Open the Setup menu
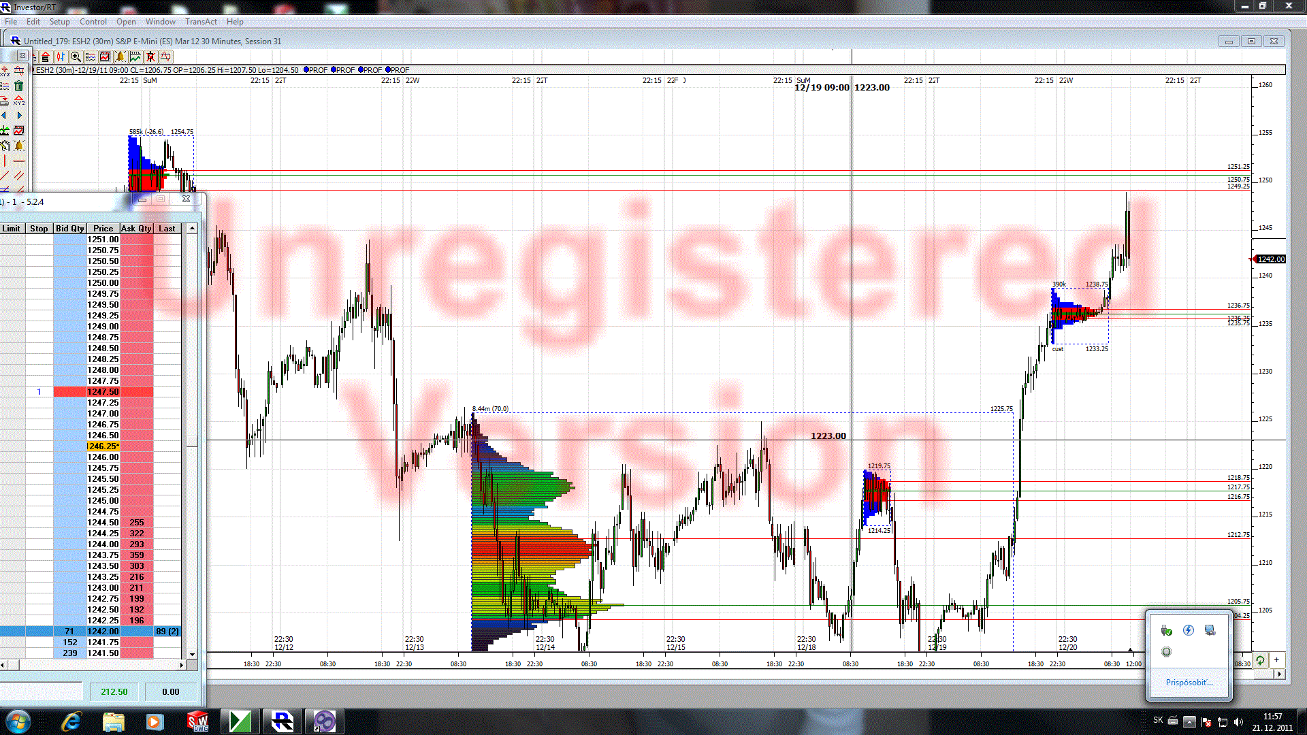Screen dimensions: 1307x735 59,22
